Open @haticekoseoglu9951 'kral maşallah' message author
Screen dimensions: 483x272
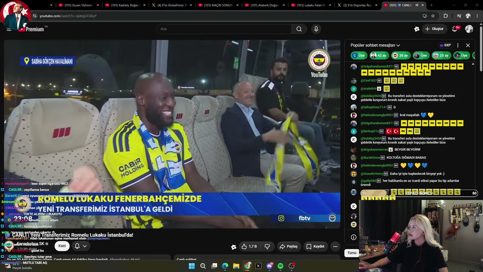point(377,115)
